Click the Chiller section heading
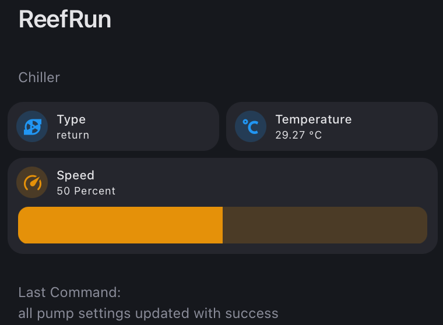Image resolution: width=443 pixels, height=325 pixels. [39, 77]
